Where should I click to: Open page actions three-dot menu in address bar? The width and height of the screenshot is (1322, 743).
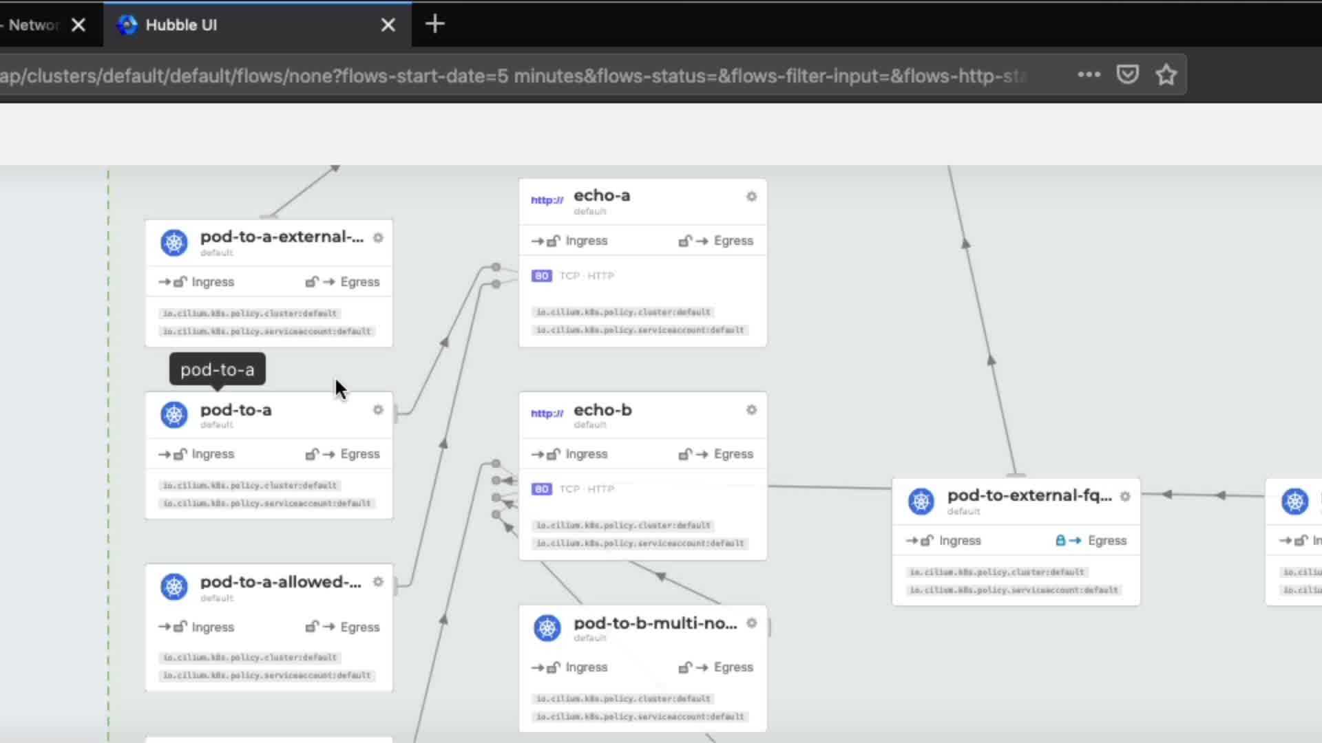(x=1089, y=74)
